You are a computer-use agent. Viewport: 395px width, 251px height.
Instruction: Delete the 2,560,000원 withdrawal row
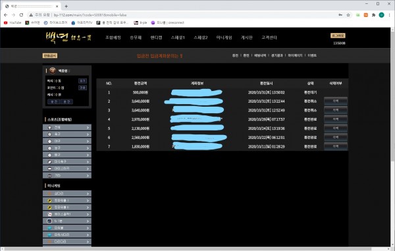click(x=336, y=137)
